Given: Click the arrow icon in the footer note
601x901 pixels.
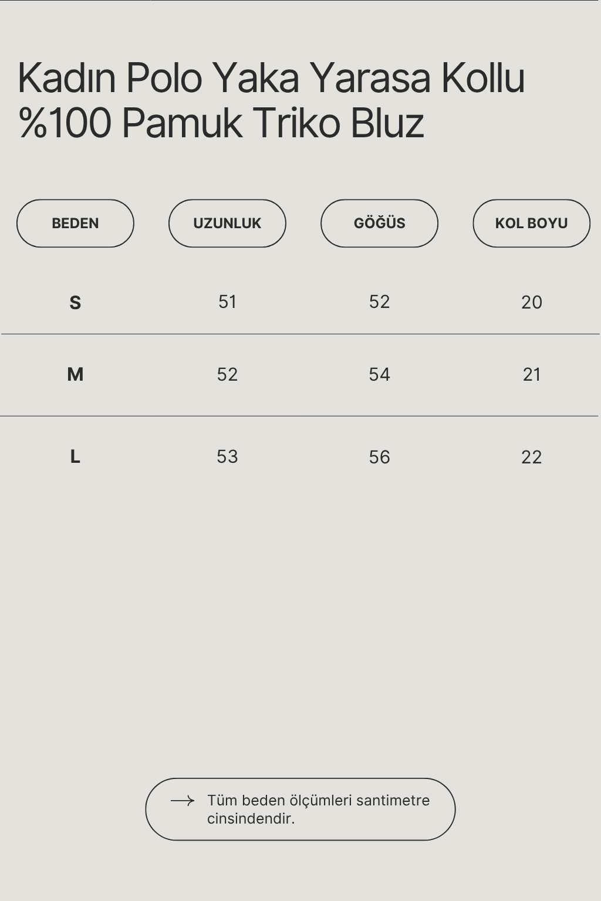Looking at the screenshot, I should tap(183, 801).
